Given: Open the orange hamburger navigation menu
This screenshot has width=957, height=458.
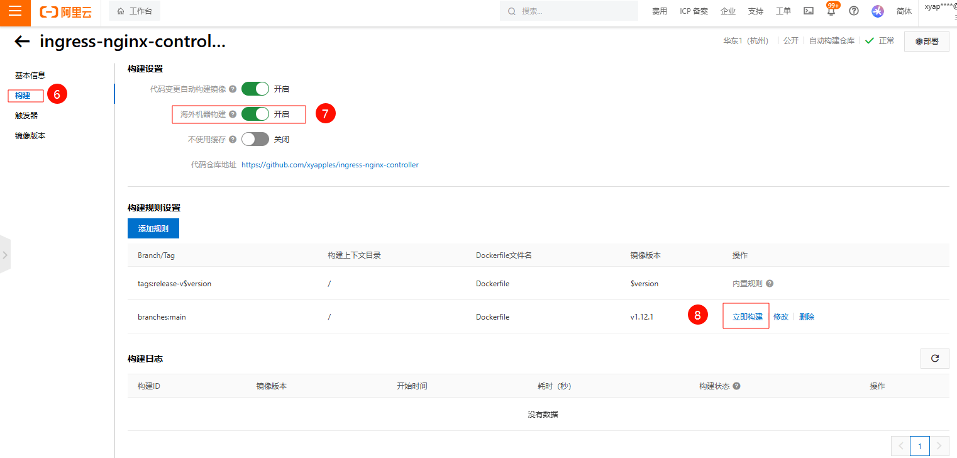Looking at the screenshot, I should 15,11.
